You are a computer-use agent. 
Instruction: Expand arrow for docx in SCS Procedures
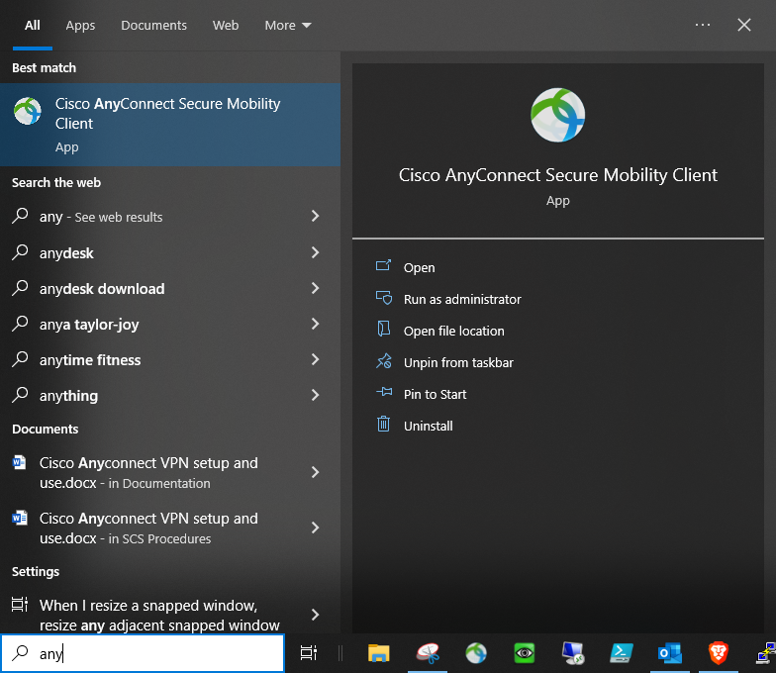[x=315, y=528]
